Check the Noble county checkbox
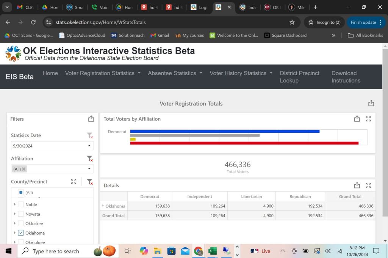The height and width of the screenshot is (258, 388). (21, 205)
